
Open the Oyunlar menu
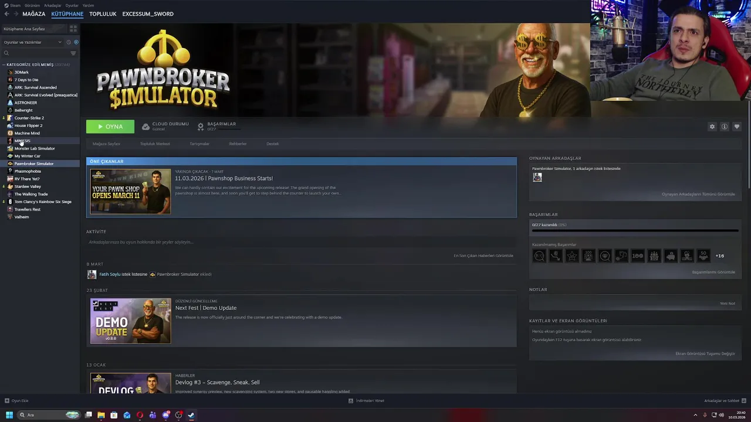pyautogui.click(x=72, y=5)
